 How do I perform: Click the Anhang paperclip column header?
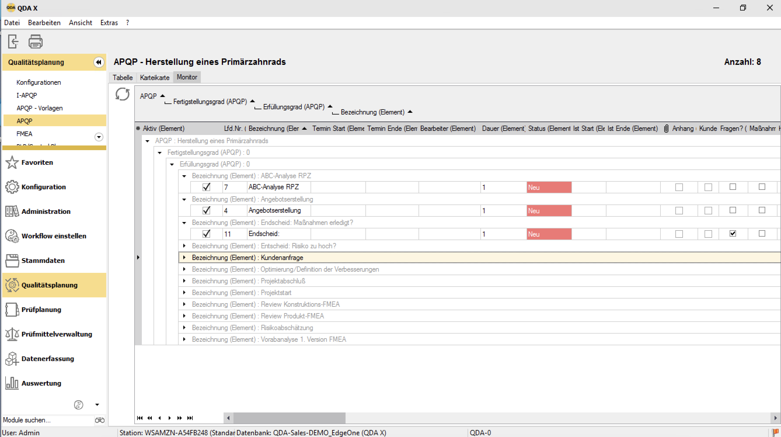tap(666, 129)
